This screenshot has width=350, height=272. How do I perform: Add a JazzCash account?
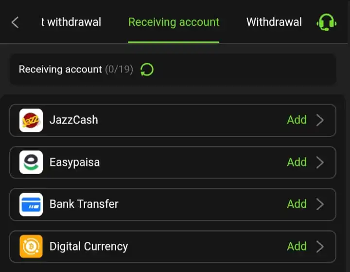click(x=297, y=120)
